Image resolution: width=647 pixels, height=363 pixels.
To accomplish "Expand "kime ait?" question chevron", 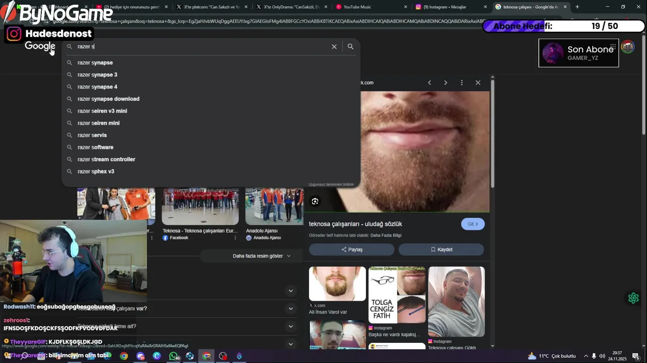I will (291, 326).
